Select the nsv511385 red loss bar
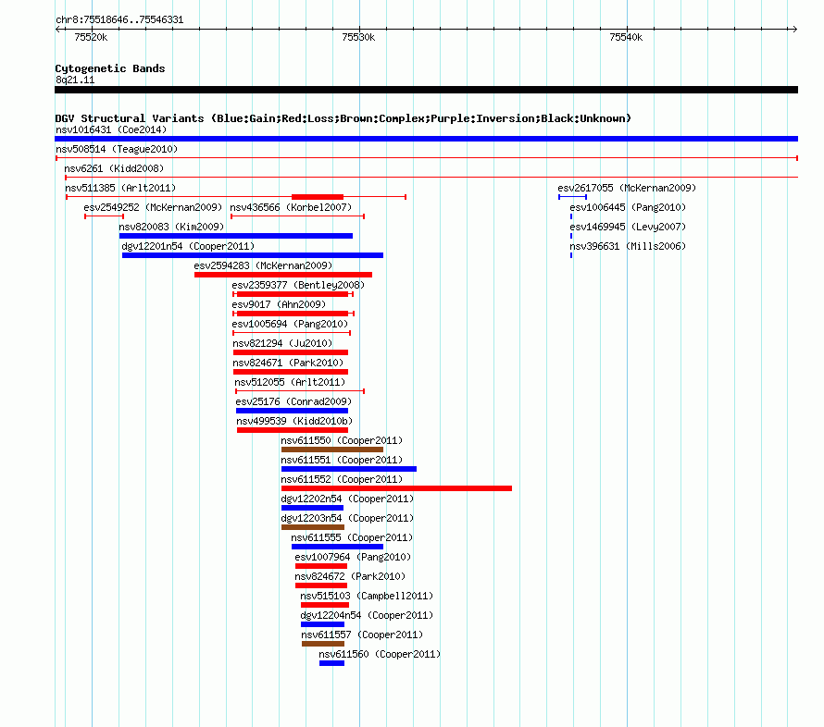This screenshot has height=727, width=824. tap(318, 197)
